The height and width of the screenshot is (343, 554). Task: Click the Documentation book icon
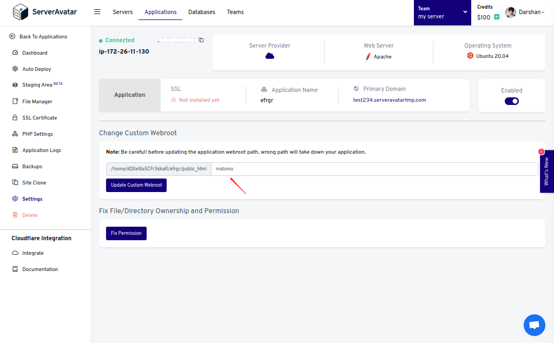click(15, 269)
